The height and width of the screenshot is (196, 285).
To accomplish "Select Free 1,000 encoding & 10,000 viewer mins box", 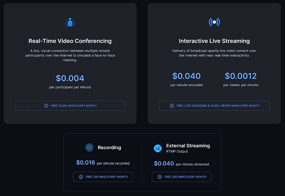I will [214, 106].
